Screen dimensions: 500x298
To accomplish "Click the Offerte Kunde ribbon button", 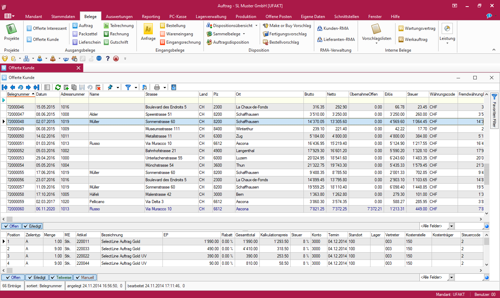I will [x=43, y=40].
